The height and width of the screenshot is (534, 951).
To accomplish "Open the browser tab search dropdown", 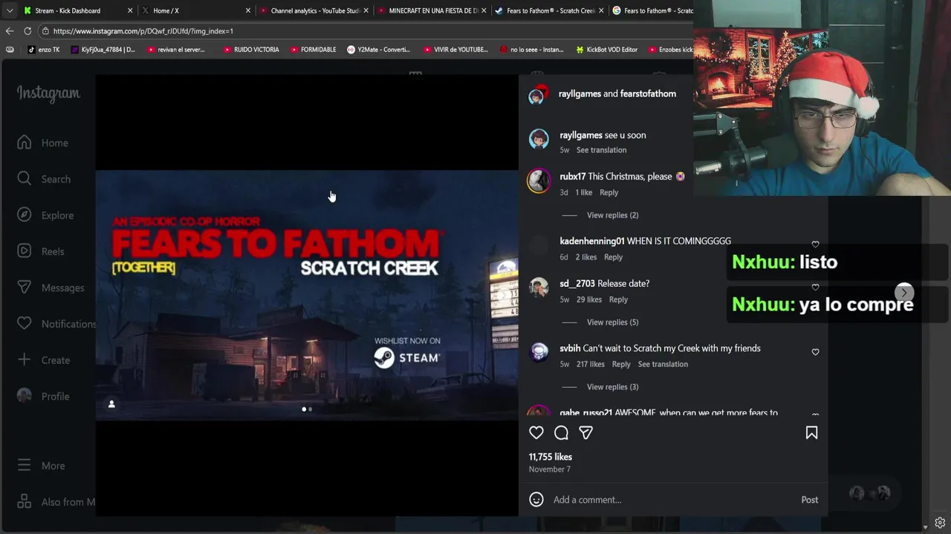I will [9, 10].
